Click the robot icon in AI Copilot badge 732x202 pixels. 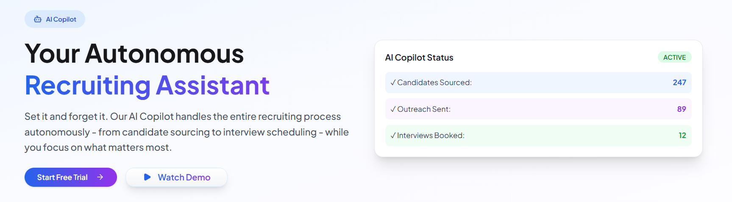tap(38, 19)
